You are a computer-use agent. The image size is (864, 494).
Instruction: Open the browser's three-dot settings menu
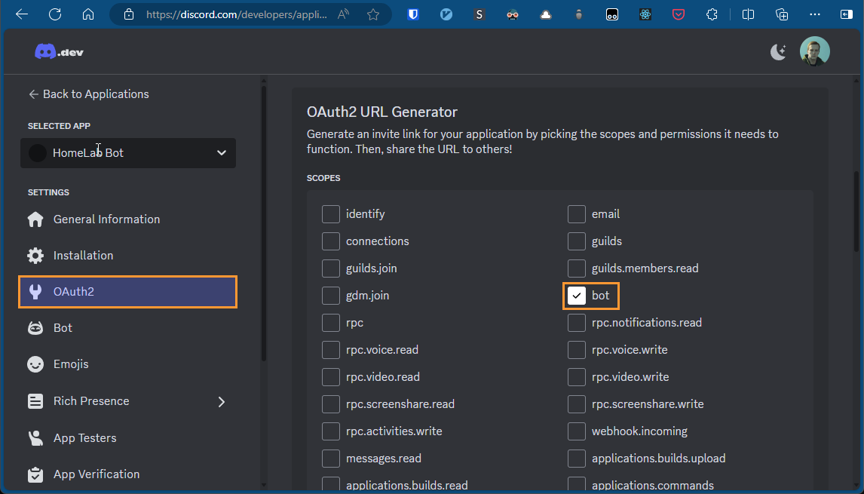[x=814, y=14]
